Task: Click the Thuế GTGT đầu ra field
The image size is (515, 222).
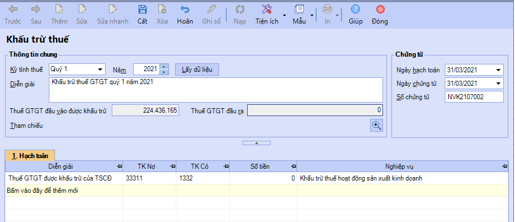Action: 315,110
